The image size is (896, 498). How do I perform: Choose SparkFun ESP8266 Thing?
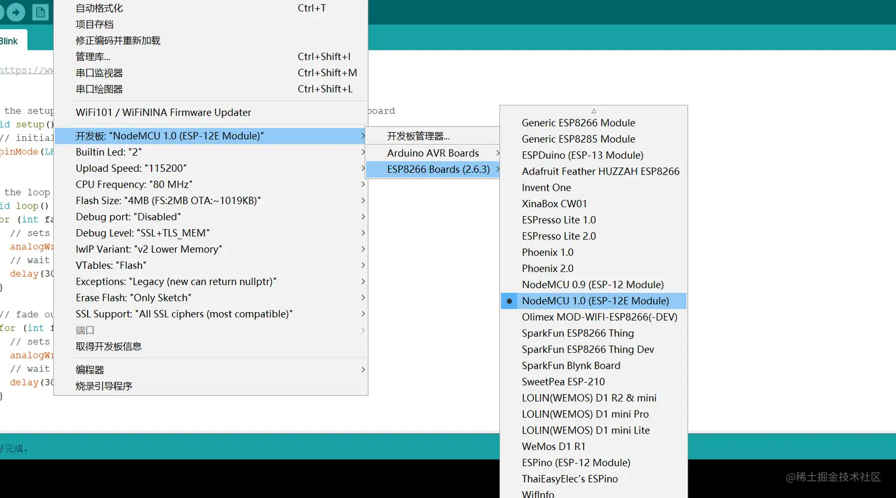(x=594, y=333)
